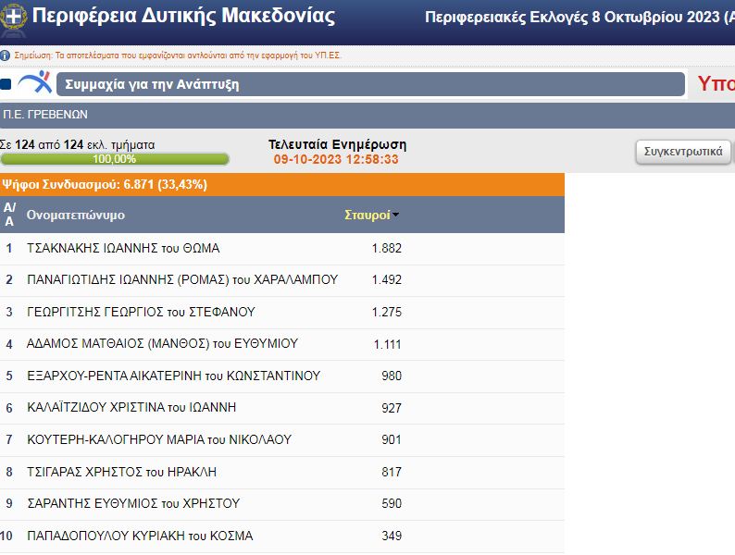Select row ΓΕΩΡΓΙΤΣΗΣ ΓΕΩΡΓΙΟΣ του ΣΤΕΦΑΝΟΥ
This screenshot has height=555, width=735.
pyautogui.click(x=282, y=313)
